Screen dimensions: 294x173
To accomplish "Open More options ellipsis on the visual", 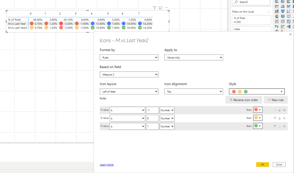I will point(167,8).
